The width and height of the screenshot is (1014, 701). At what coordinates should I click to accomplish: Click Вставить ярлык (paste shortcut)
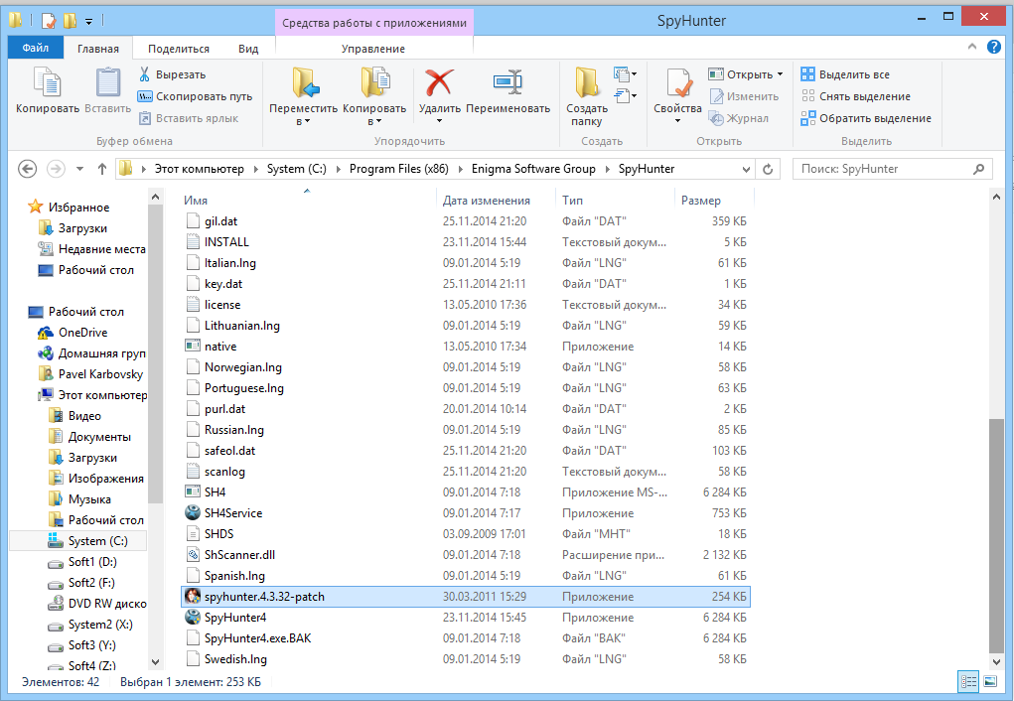tap(188, 118)
